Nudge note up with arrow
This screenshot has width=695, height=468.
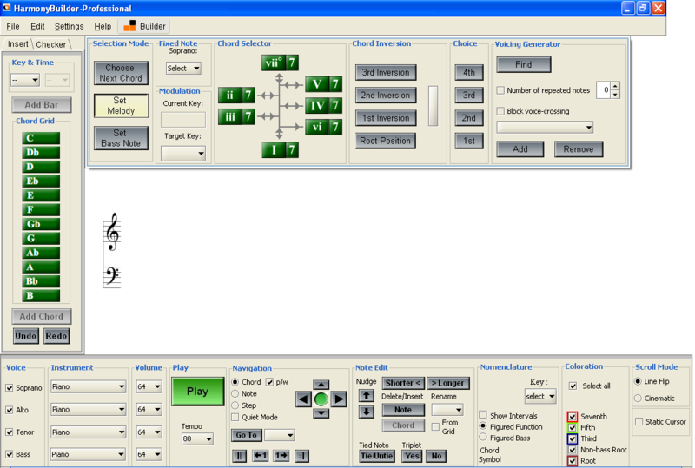366,395
